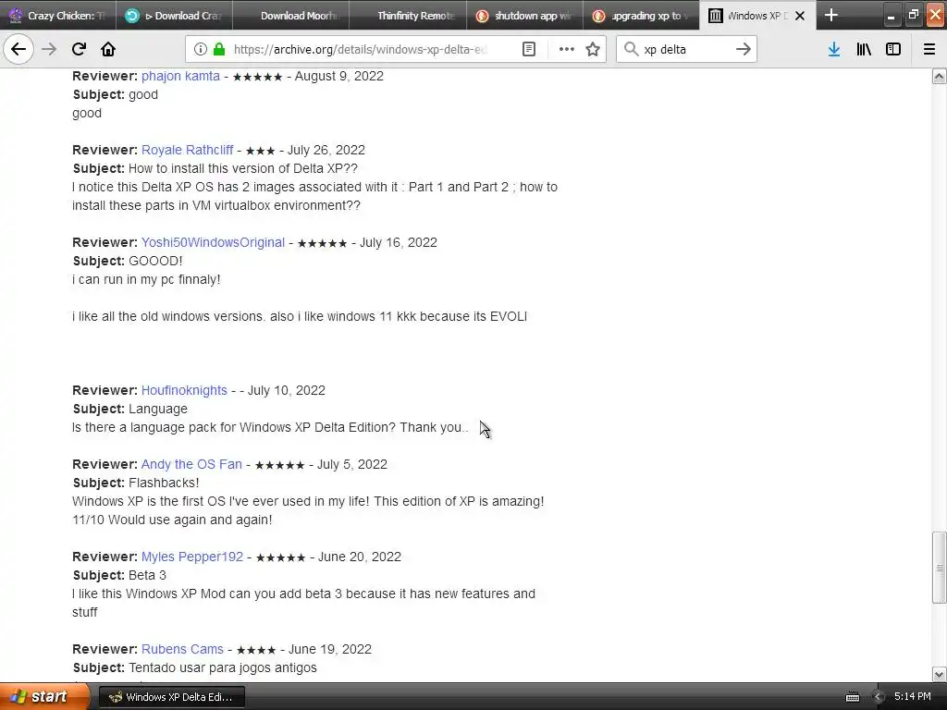Image resolution: width=947 pixels, height=710 pixels.
Task: Open reviewer Andy the OS Fan profile
Action: pyautogui.click(x=191, y=464)
